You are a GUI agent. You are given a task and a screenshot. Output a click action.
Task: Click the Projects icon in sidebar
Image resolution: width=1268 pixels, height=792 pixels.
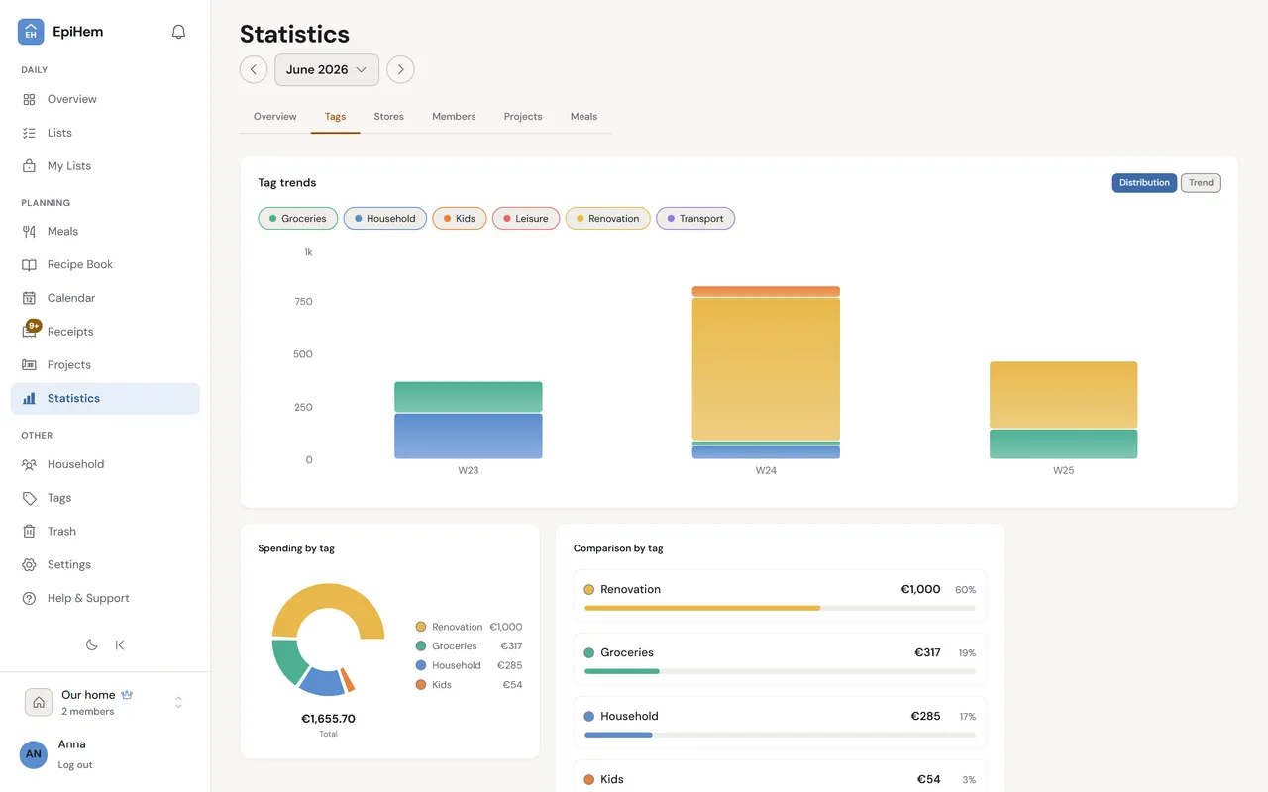pyautogui.click(x=29, y=364)
